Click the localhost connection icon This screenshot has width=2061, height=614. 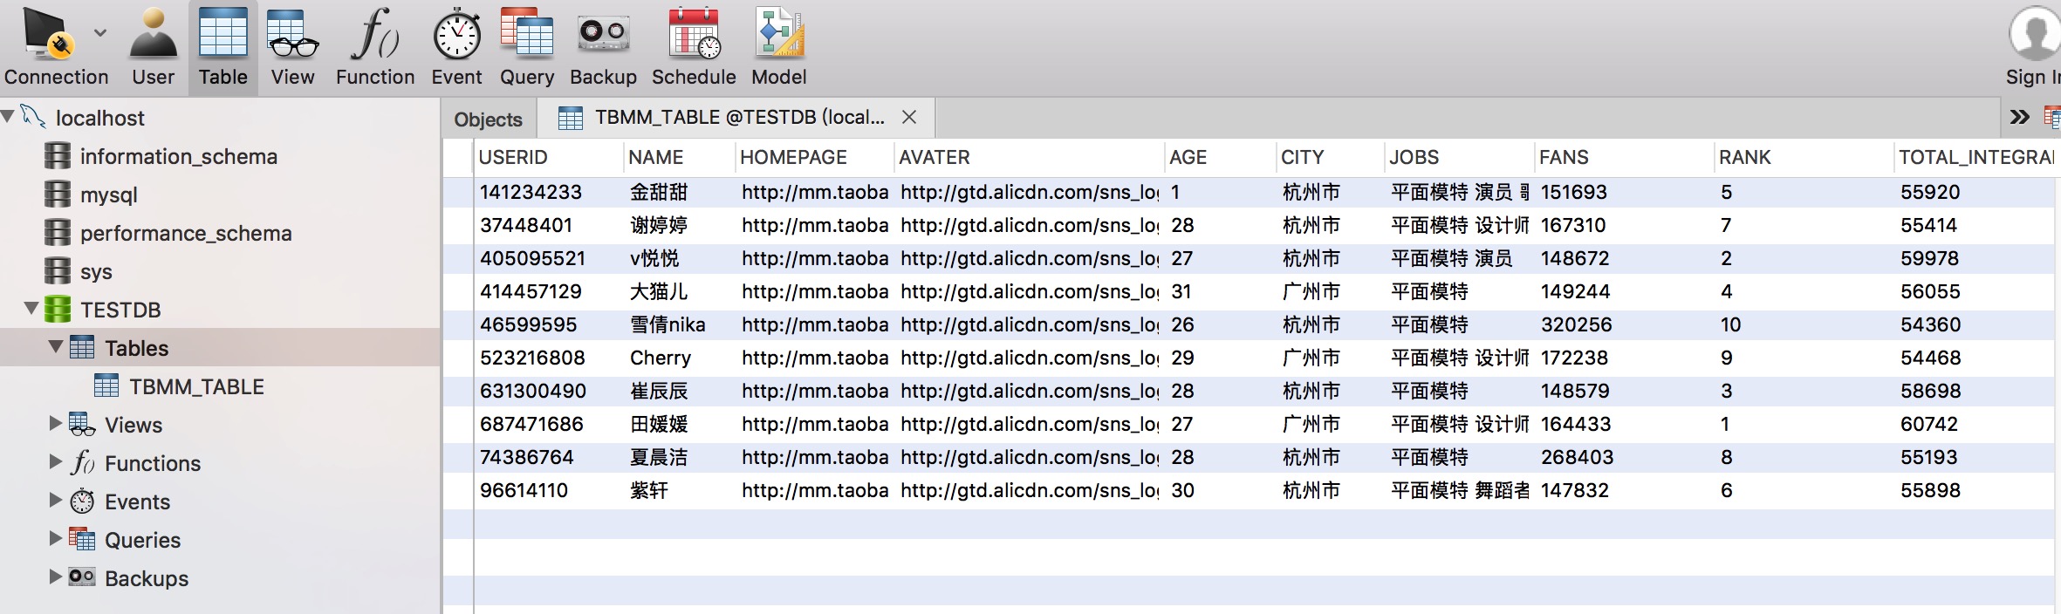[33, 116]
